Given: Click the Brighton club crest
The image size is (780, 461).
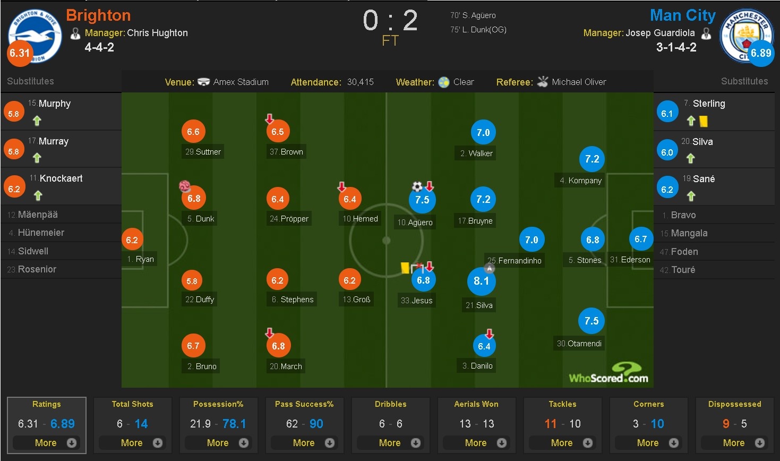Looking at the screenshot, I should [x=35, y=36].
